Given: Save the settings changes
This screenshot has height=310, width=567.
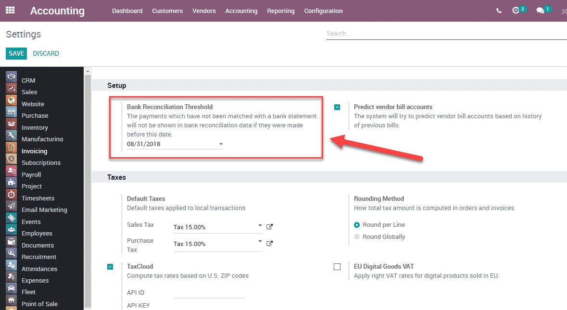Looking at the screenshot, I should coord(16,53).
